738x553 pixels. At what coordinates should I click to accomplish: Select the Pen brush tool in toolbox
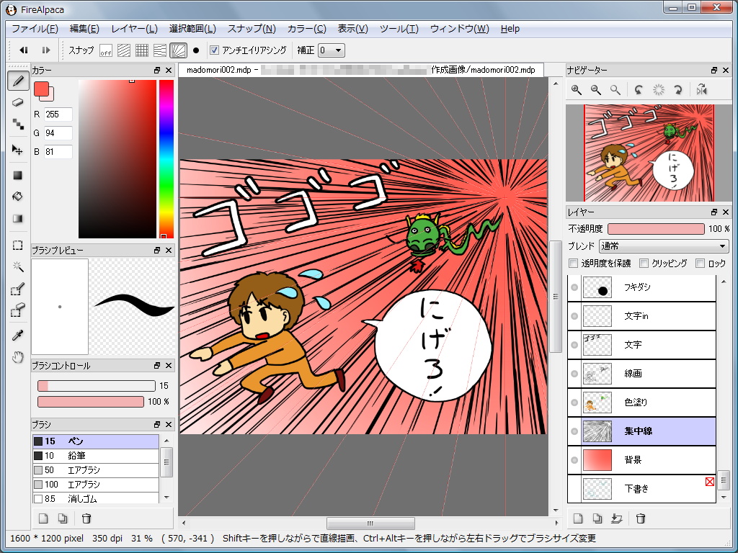[x=18, y=81]
